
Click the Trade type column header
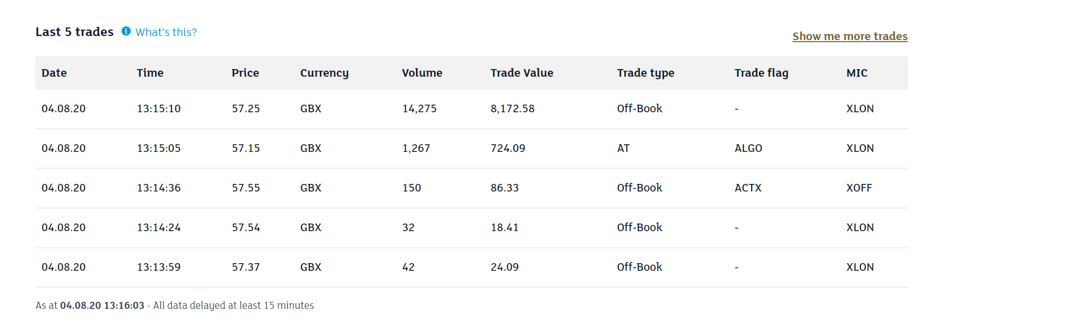[x=646, y=73]
